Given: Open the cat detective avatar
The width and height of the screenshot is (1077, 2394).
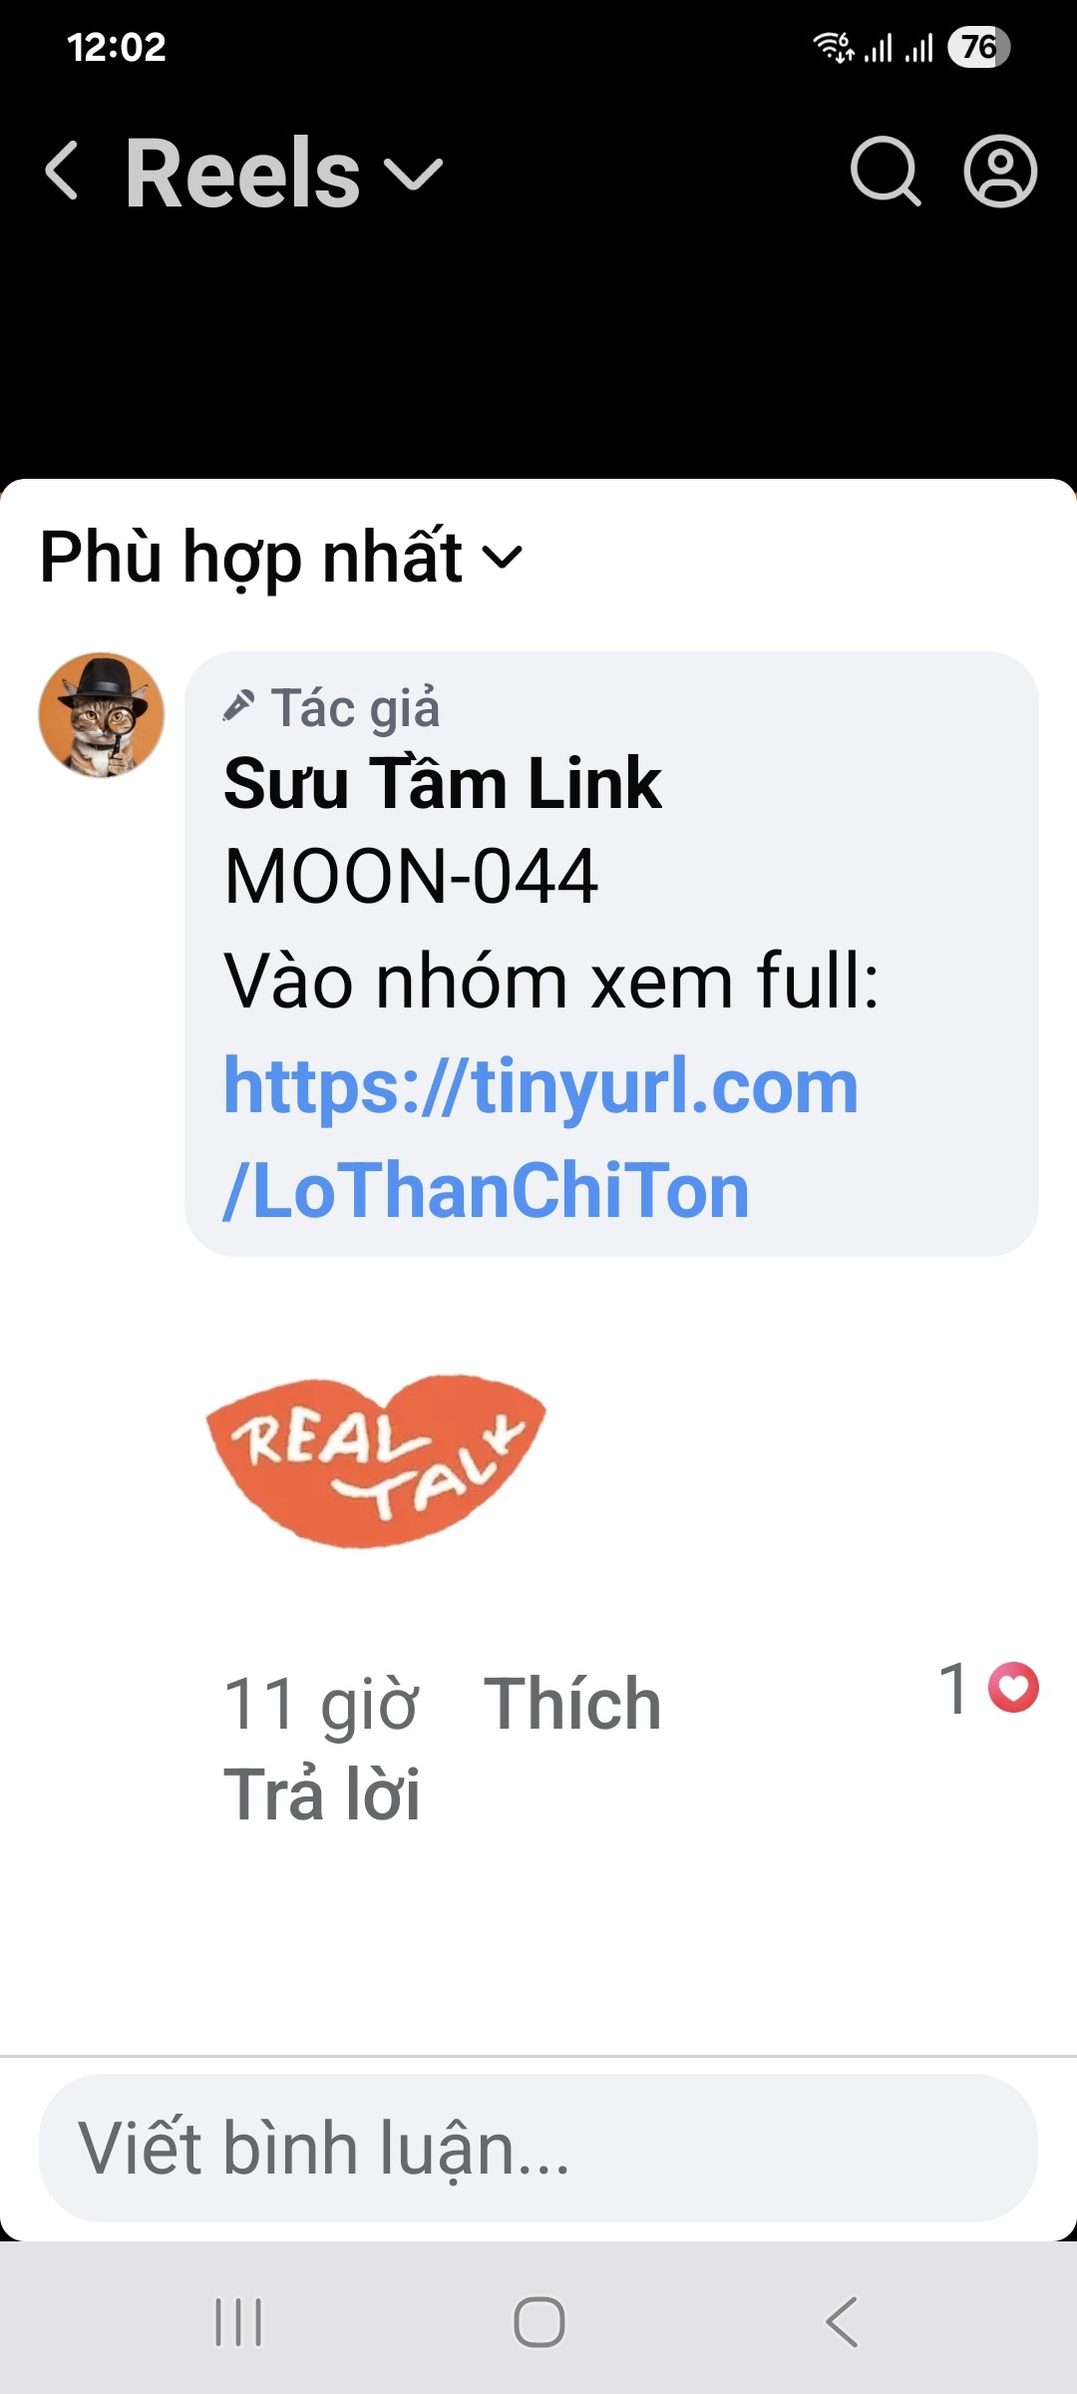Looking at the screenshot, I should coord(102,715).
